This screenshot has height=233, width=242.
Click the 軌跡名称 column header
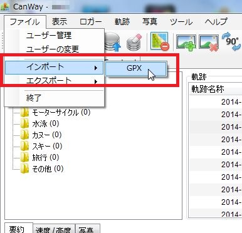tap(215, 90)
